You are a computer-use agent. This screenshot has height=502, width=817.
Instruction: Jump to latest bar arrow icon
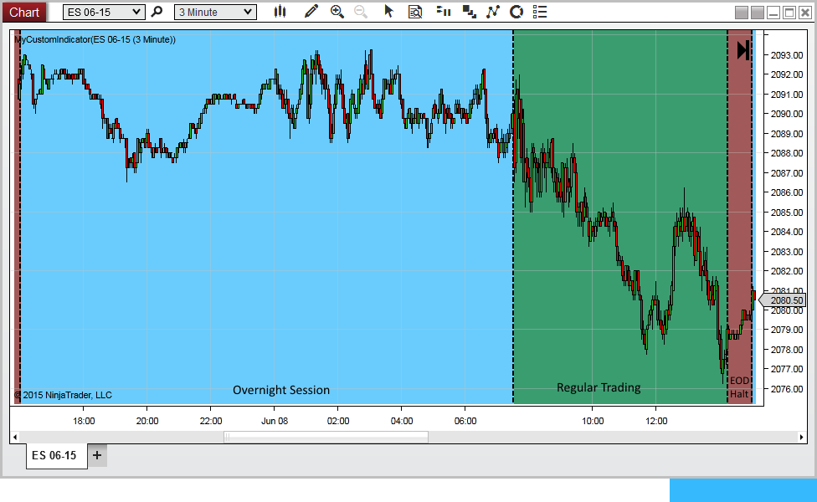tap(743, 50)
